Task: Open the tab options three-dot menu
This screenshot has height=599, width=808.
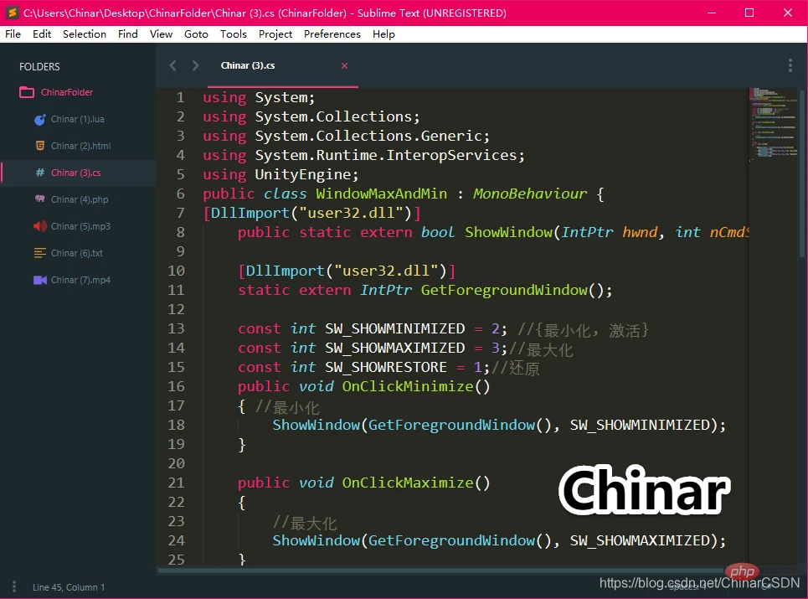Action: (790, 65)
